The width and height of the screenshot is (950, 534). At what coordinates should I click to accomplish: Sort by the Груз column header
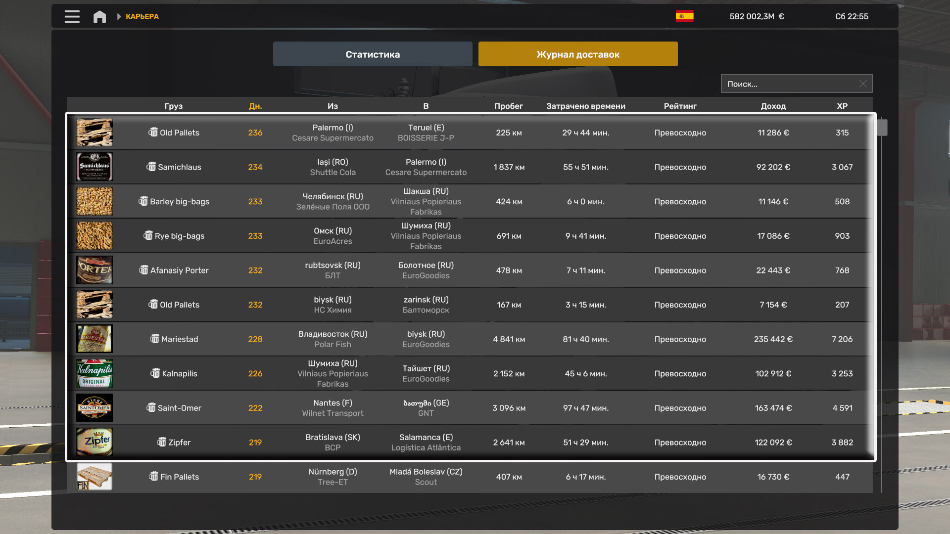coord(173,106)
